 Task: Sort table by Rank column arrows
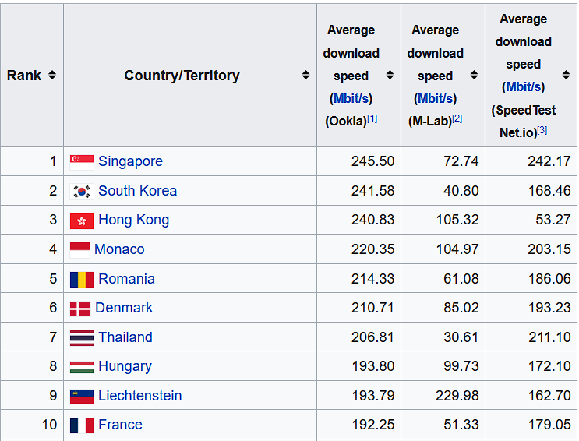[51, 76]
